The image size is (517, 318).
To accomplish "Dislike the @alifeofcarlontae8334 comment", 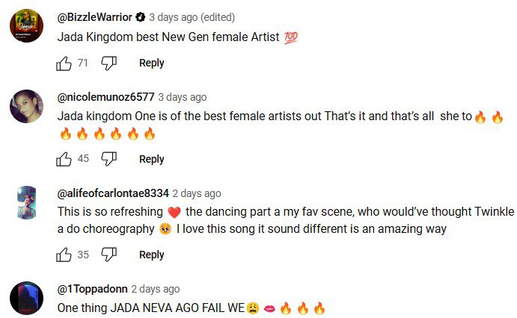I will click(x=109, y=255).
